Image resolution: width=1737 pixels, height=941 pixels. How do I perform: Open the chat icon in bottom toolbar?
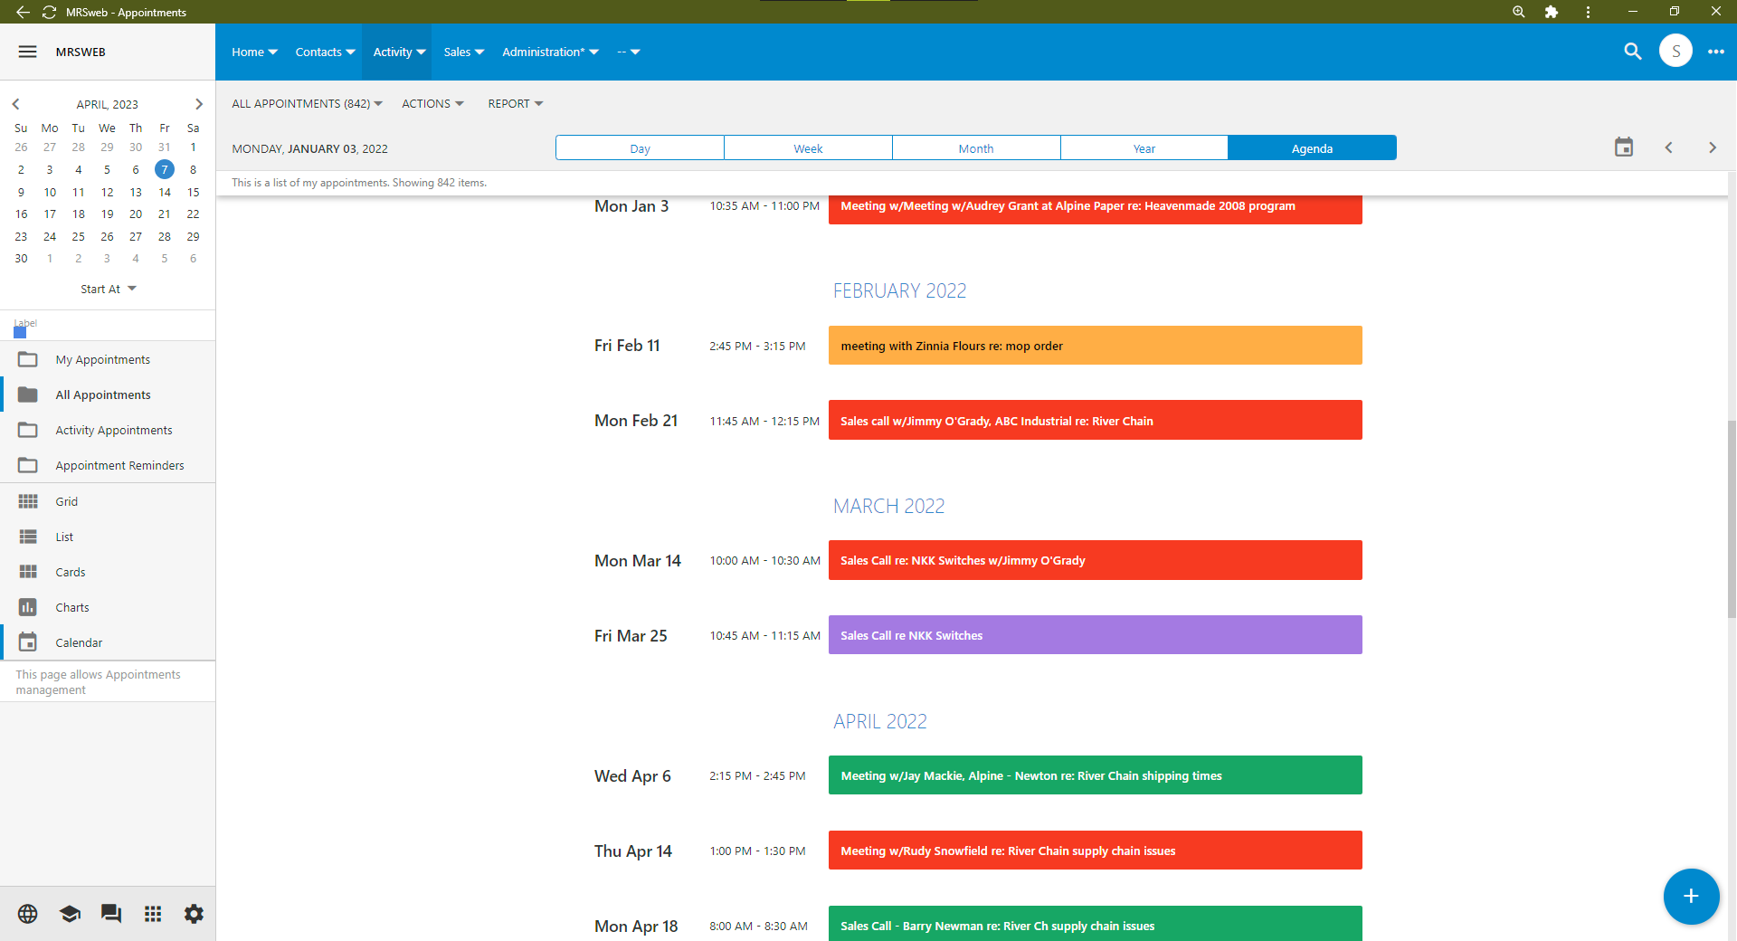tap(110, 914)
